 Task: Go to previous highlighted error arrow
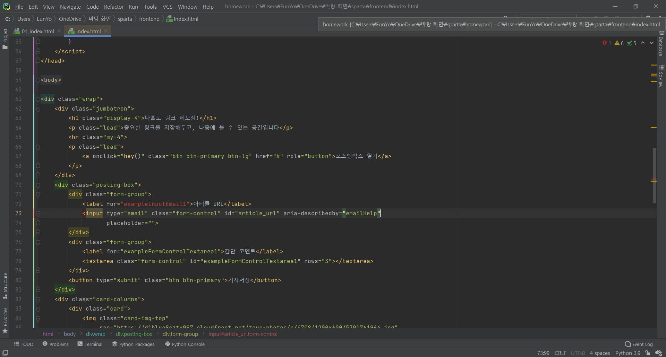click(643, 43)
